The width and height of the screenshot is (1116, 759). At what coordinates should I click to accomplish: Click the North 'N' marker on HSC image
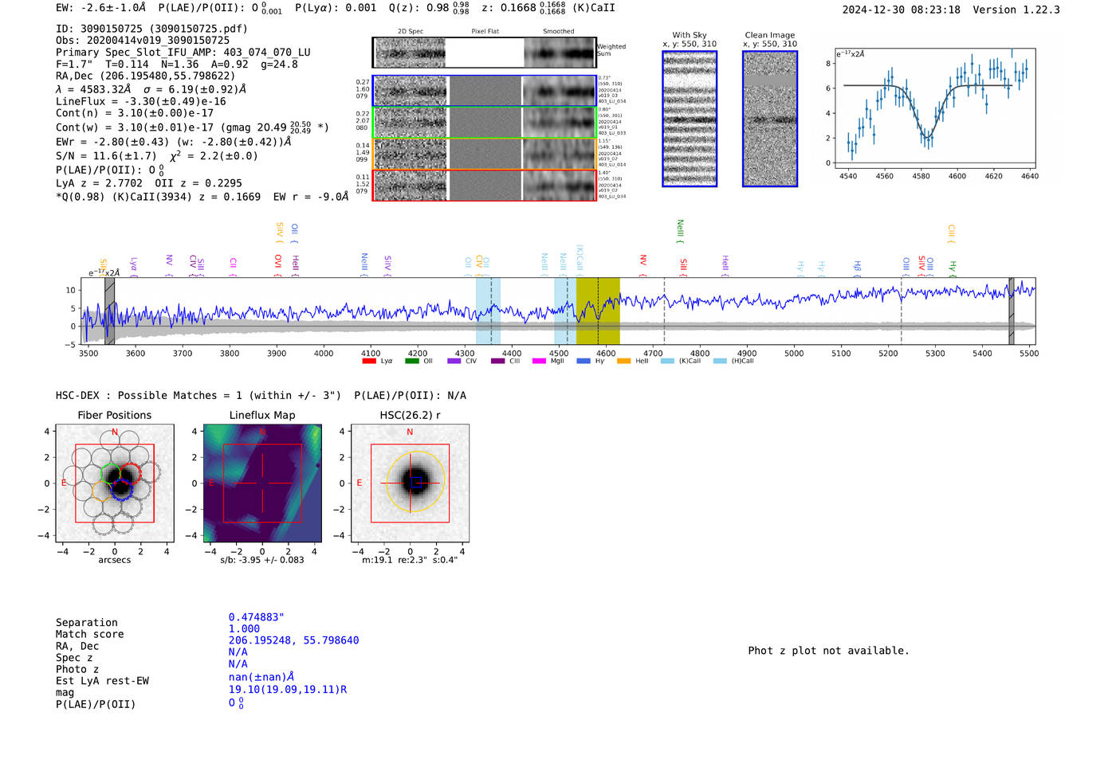click(x=410, y=432)
